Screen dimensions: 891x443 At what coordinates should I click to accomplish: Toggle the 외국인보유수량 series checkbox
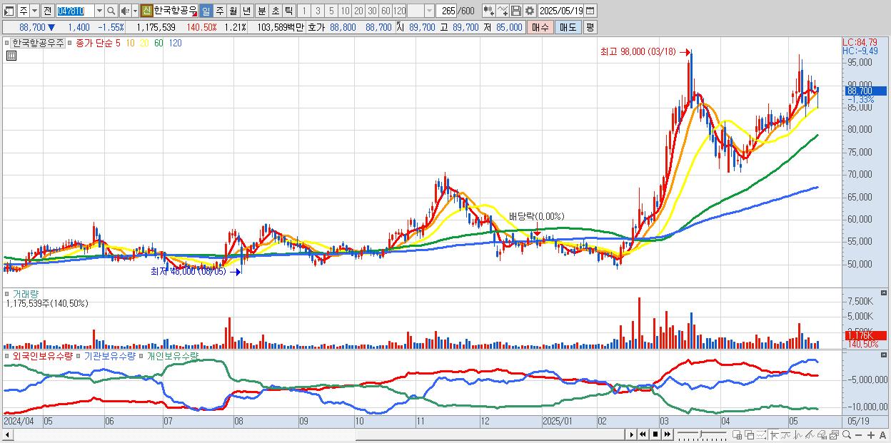tap(6, 355)
